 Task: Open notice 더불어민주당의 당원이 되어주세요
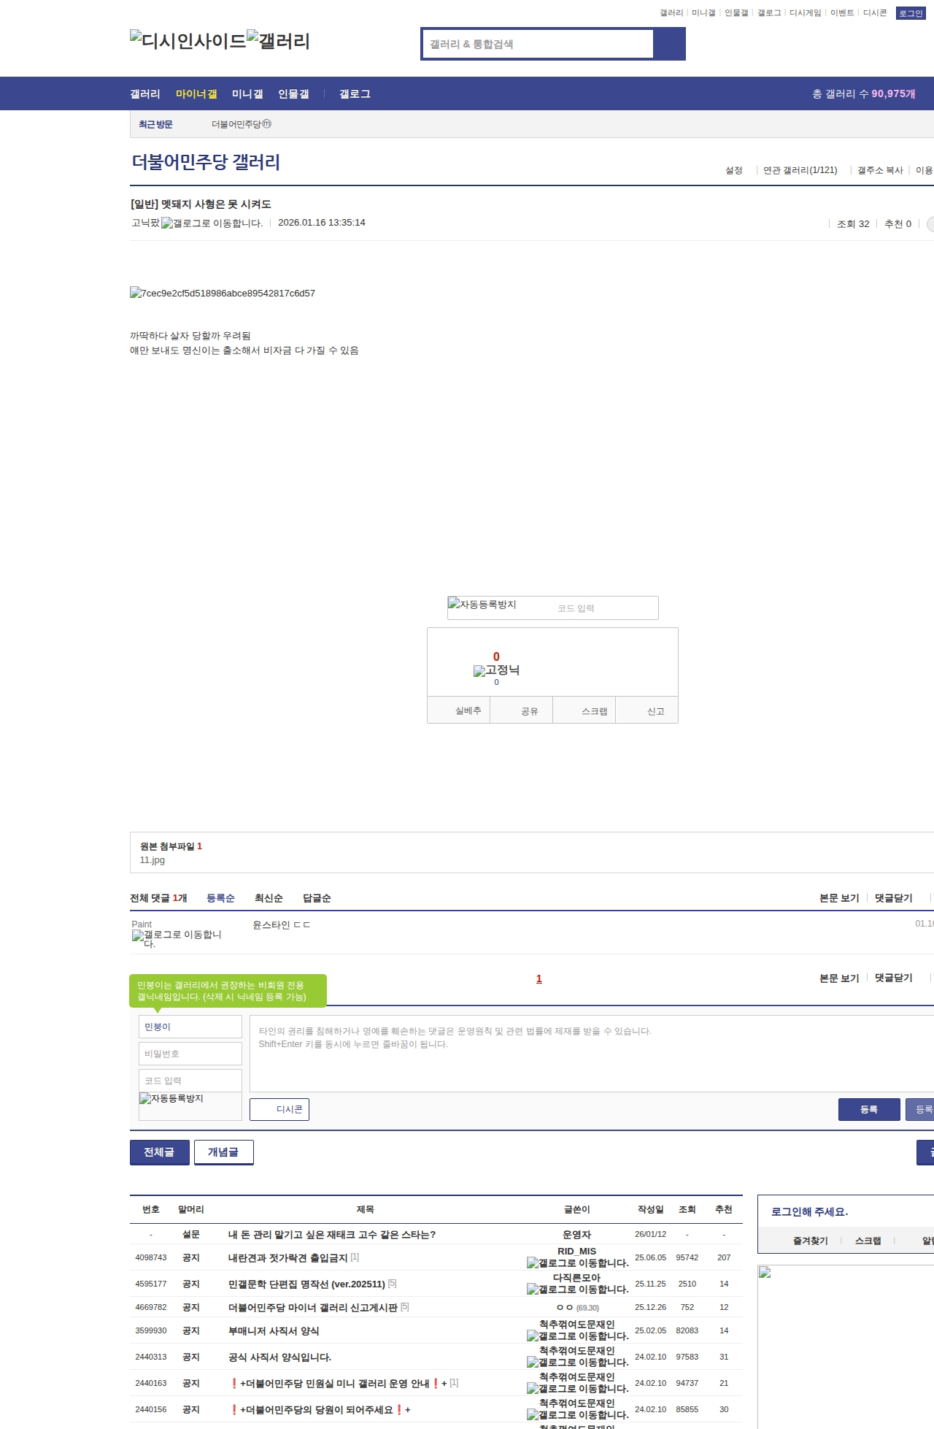point(320,1410)
